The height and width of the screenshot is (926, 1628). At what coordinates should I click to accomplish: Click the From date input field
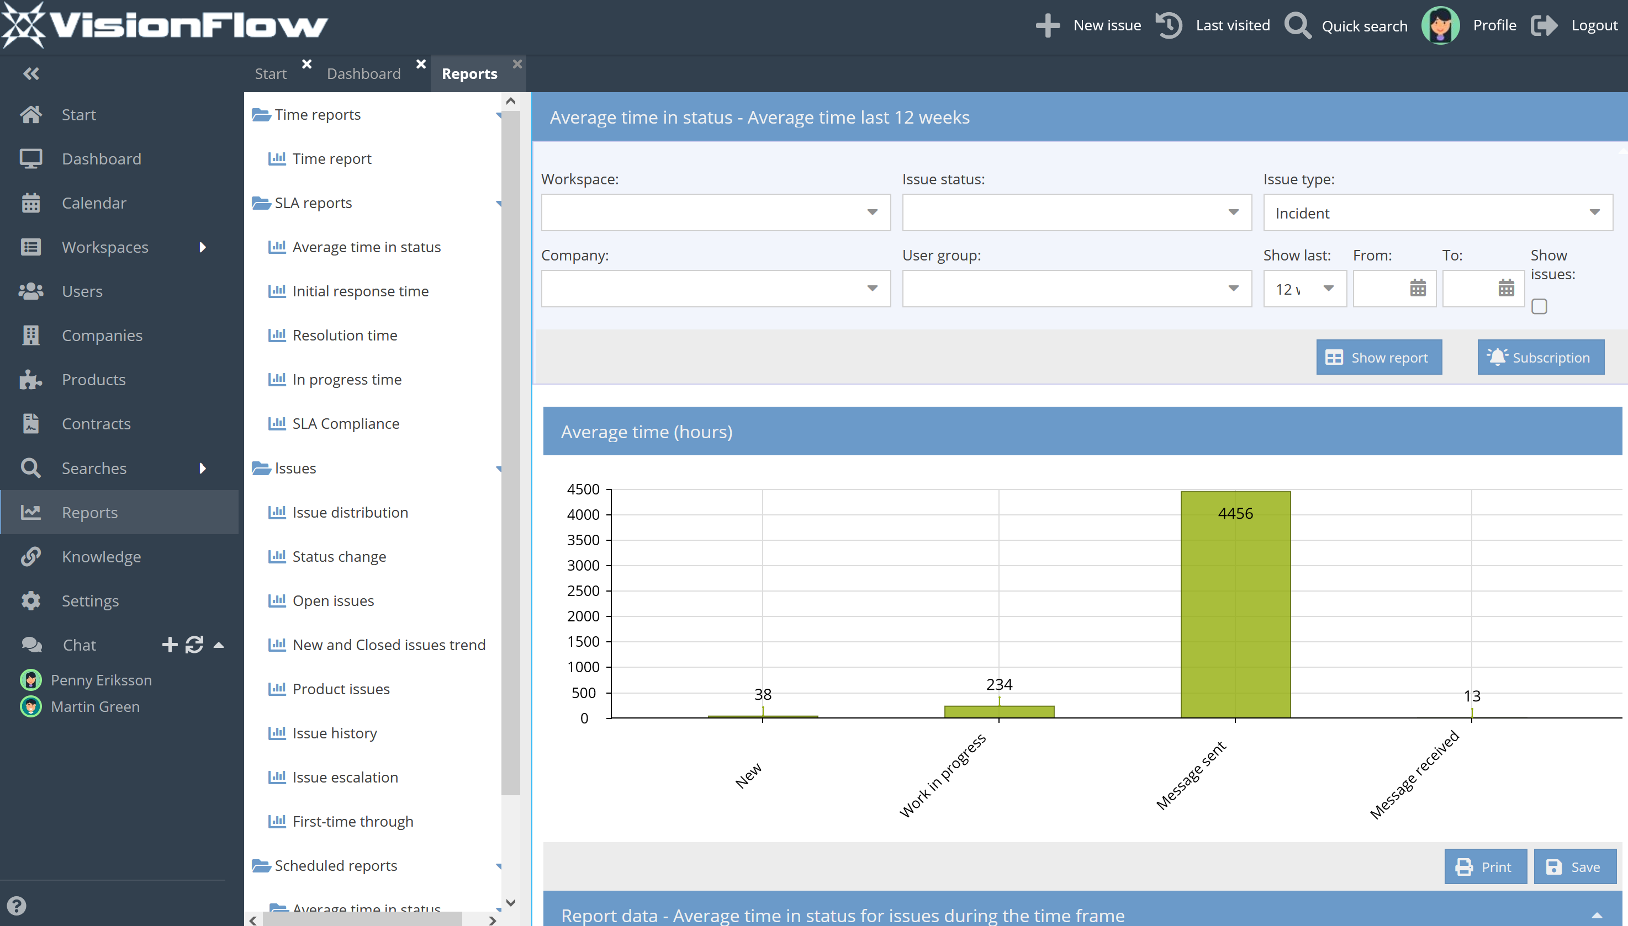(x=1394, y=289)
